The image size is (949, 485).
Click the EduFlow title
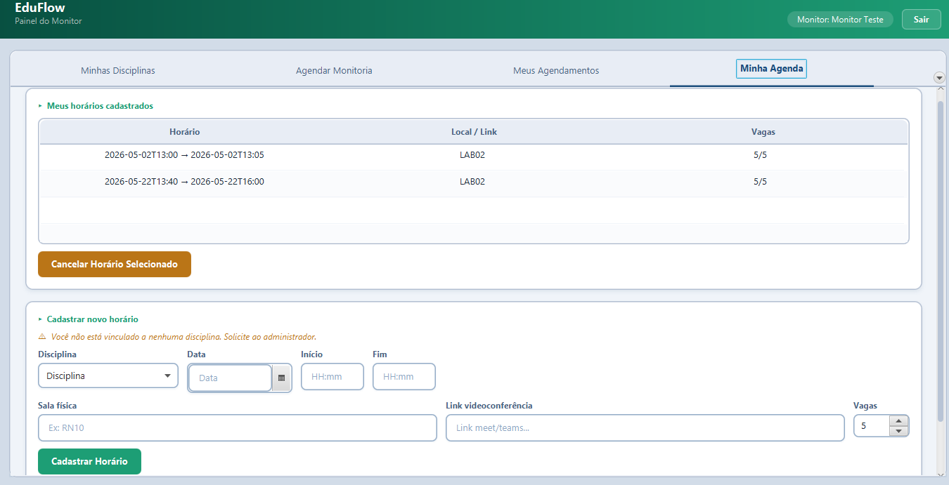[x=40, y=8]
